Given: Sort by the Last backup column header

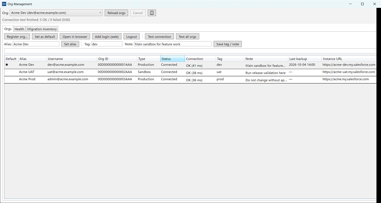Looking at the screenshot, I should 305,59.
